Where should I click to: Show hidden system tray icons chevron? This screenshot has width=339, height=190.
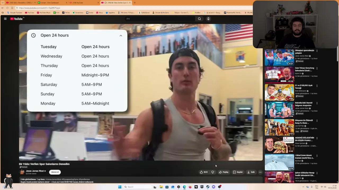tap(304, 187)
